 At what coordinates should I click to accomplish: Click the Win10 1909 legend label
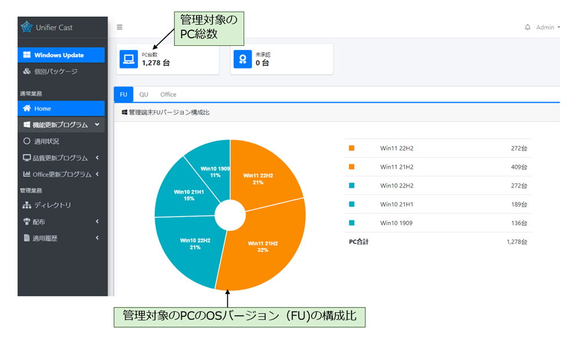(396, 223)
